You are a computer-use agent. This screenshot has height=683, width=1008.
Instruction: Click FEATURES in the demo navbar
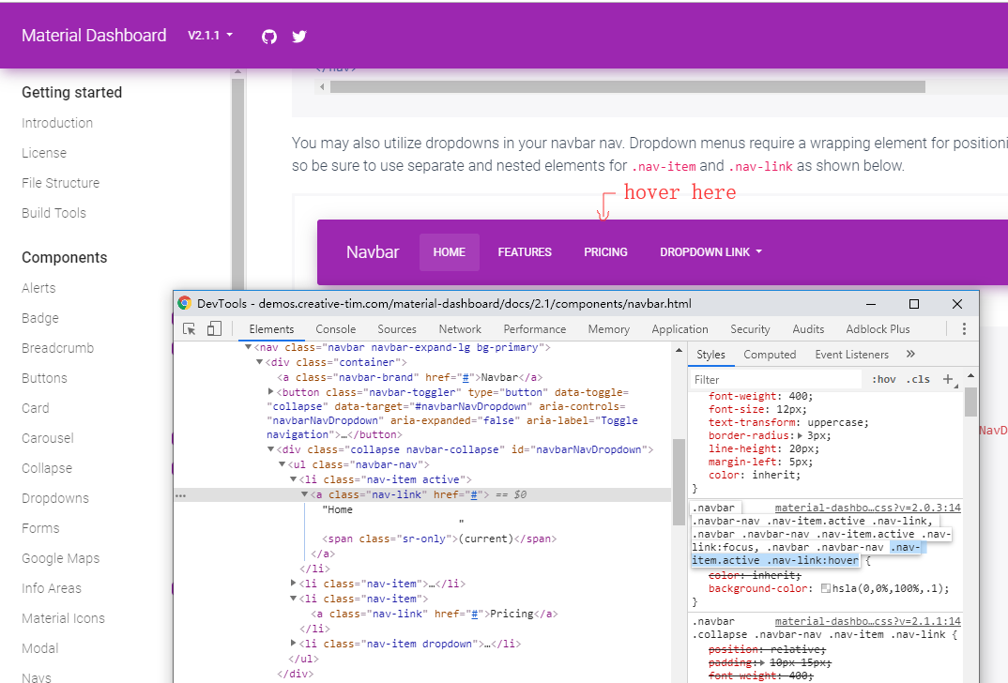pos(525,251)
